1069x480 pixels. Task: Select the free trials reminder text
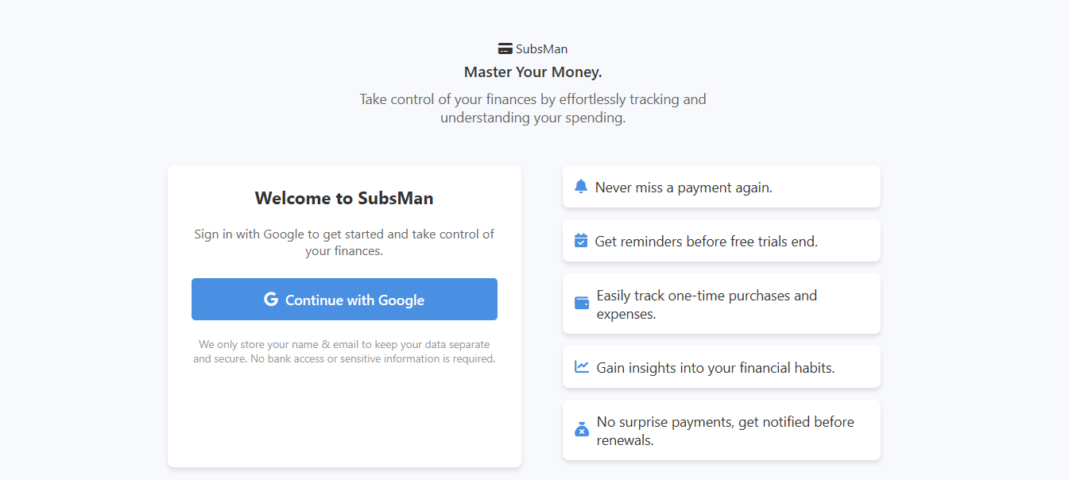[706, 242]
